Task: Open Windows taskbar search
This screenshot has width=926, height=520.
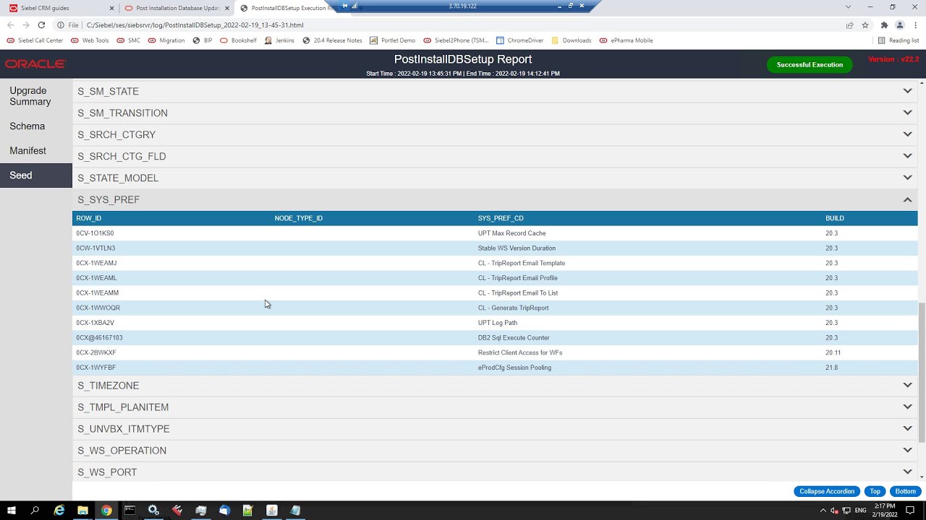Action: (35, 510)
